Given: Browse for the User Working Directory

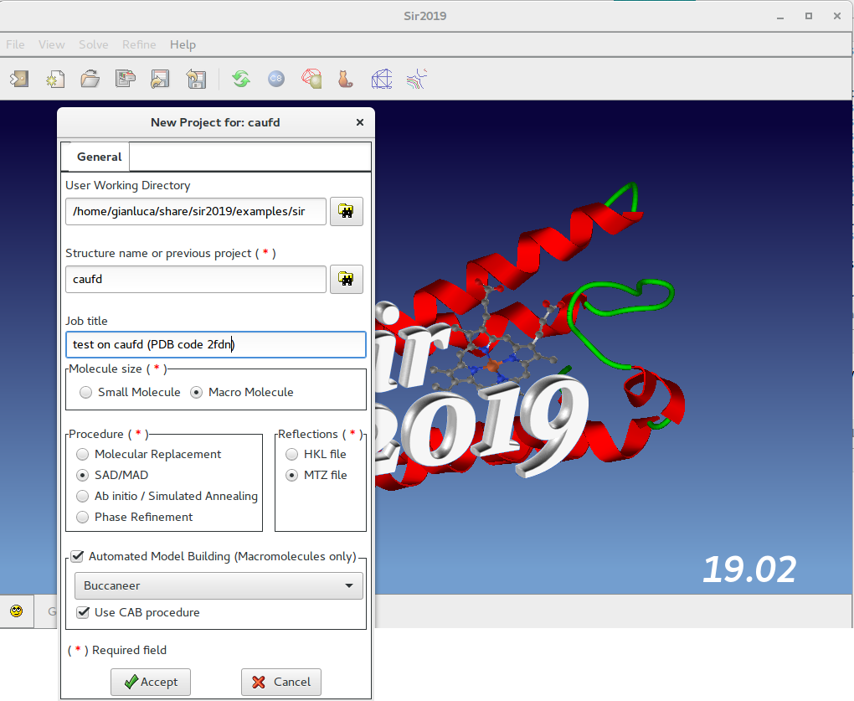Looking at the screenshot, I should [347, 211].
